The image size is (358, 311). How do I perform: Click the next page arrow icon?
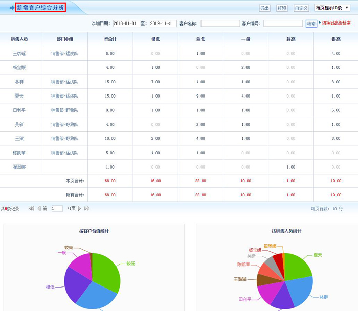[x=79, y=209]
